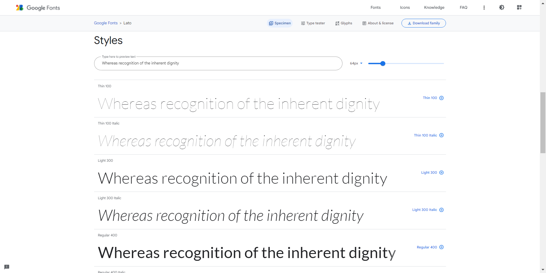This screenshot has height=273, width=546.
Task: Click the font size slider handle
Action: tap(383, 64)
